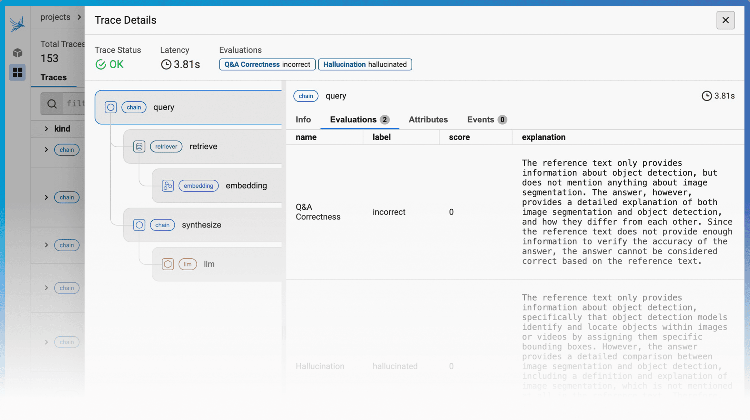Click the Q&A Correctness incorrect badge
The width and height of the screenshot is (750, 420).
pos(267,64)
